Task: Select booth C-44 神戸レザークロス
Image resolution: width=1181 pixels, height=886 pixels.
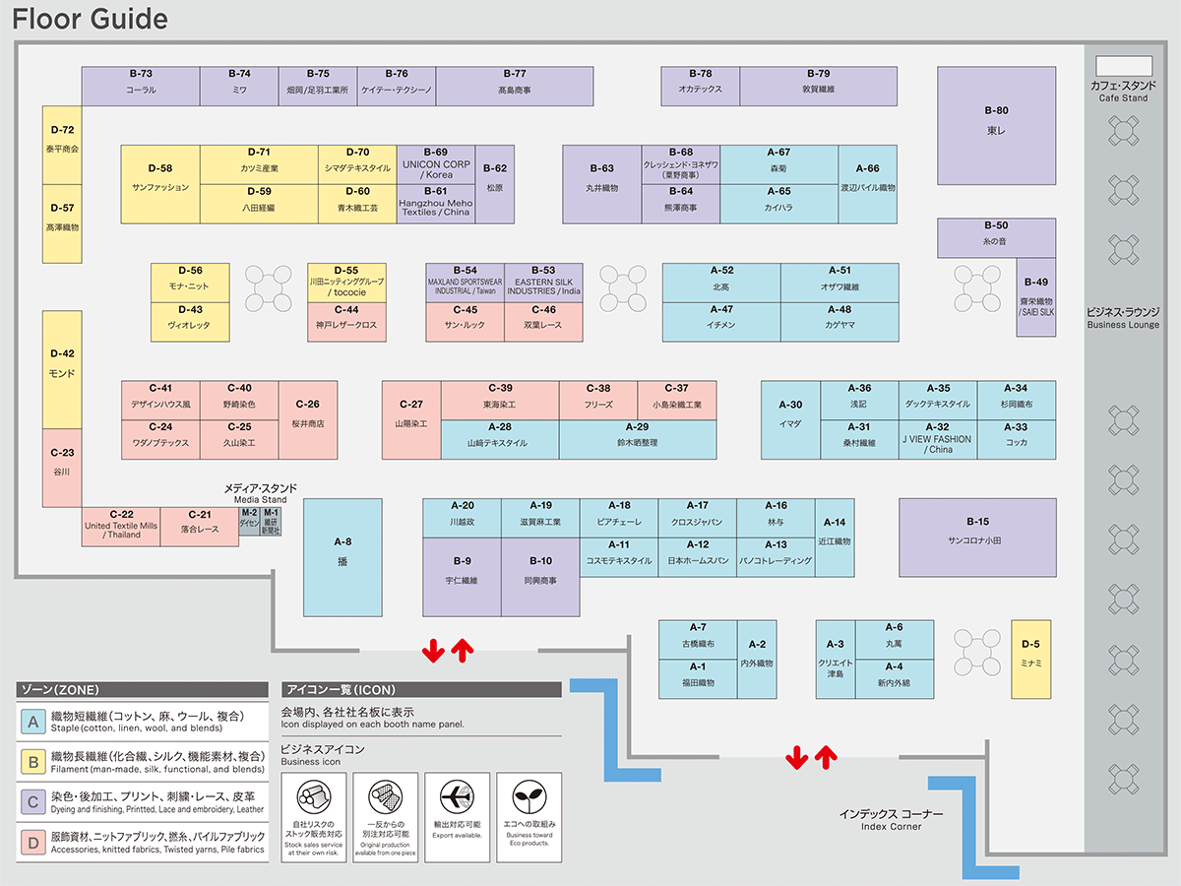Action: pos(347,322)
